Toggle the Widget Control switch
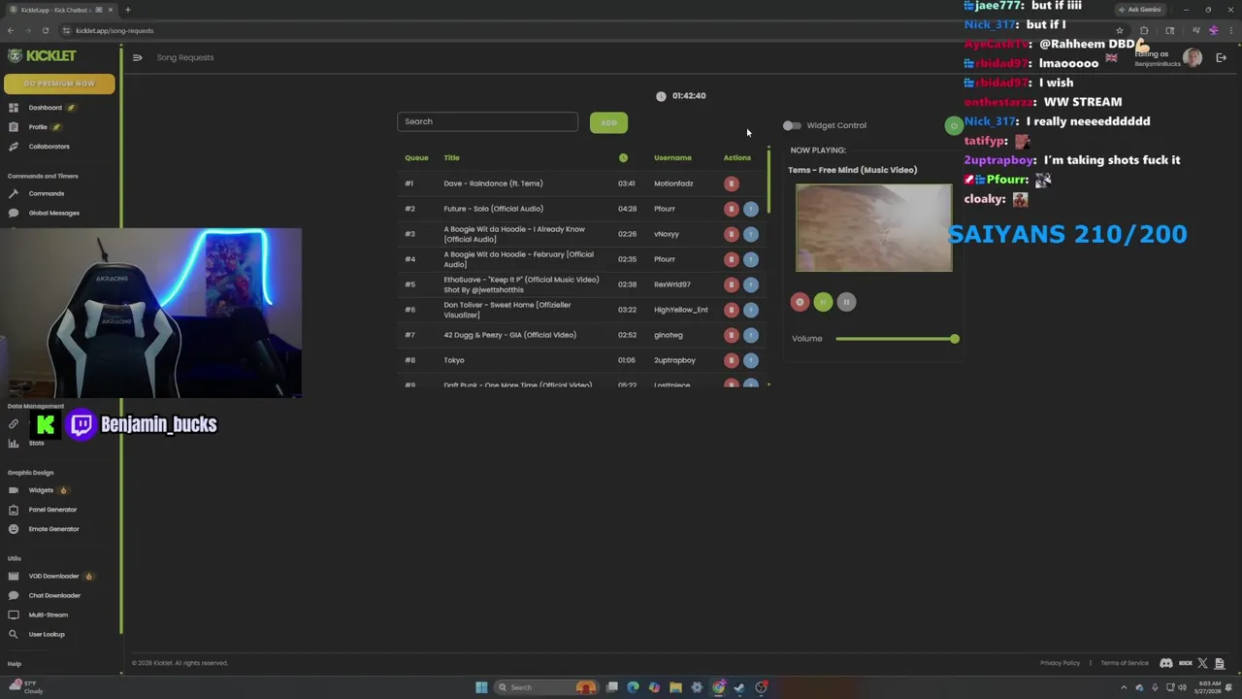Image resolution: width=1242 pixels, height=699 pixels. click(x=792, y=125)
